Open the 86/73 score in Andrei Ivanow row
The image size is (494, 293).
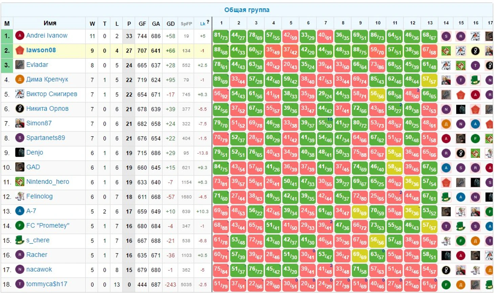[x=377, y=36]
